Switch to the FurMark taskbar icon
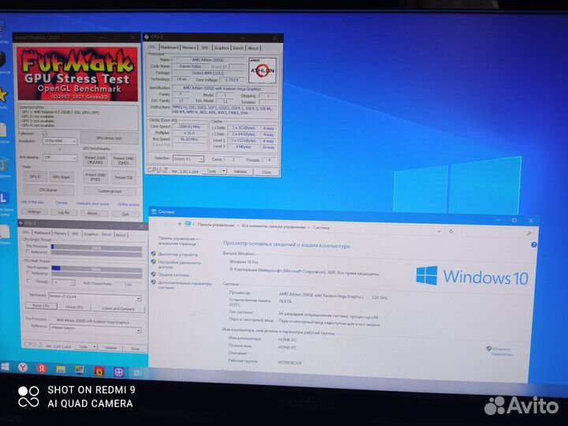Screen dimensions: 568x426 (99, 371)
